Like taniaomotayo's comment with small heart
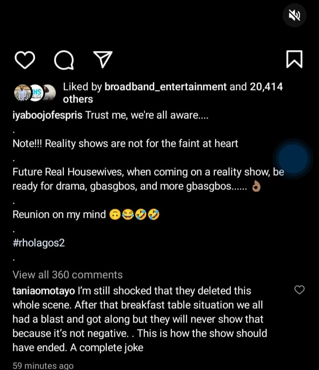 (300, 290)
